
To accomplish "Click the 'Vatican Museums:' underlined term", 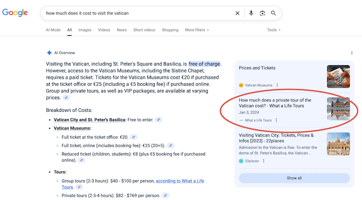I will 72,128.
